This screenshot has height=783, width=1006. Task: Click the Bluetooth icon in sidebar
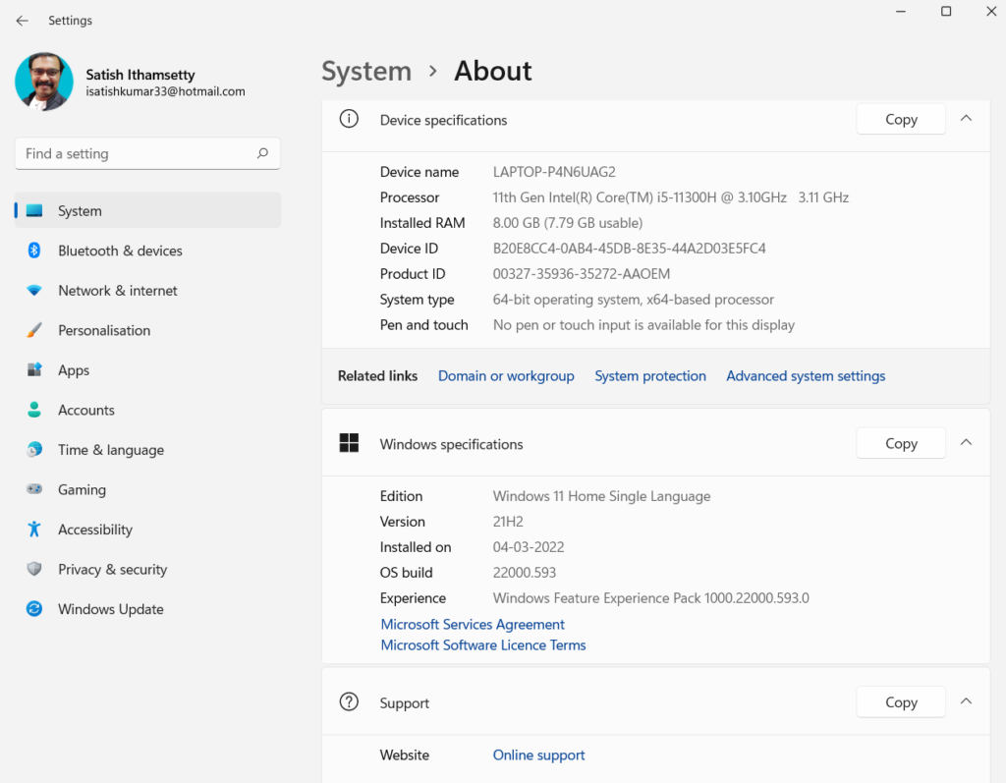(34, 251)
